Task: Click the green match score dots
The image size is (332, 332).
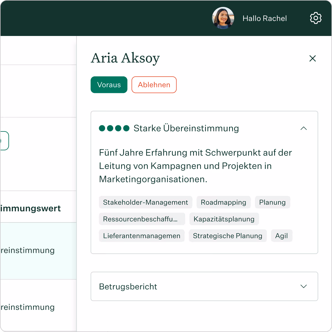Action: click(x=114, y=128)
